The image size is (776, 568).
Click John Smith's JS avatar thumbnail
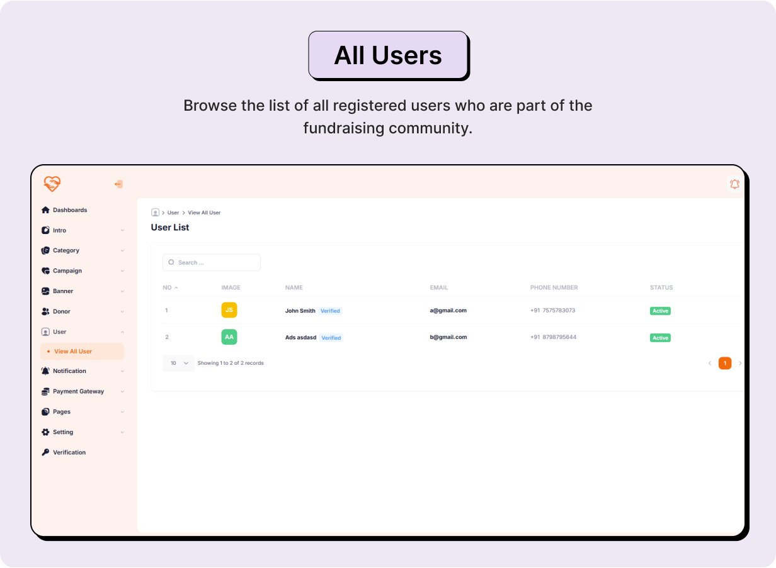(229, 310)
